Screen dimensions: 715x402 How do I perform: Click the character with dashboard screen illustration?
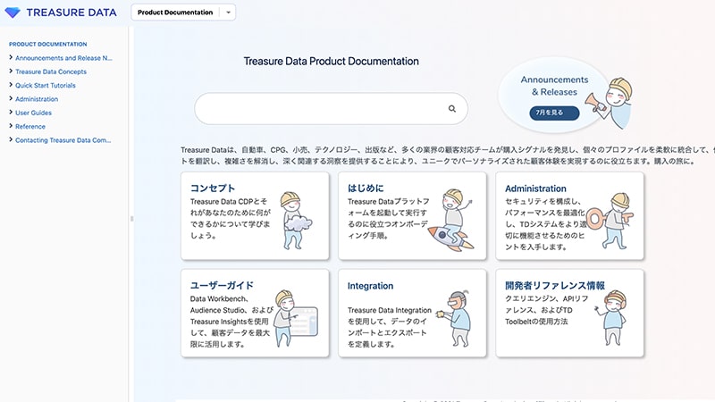click(296, 318)
